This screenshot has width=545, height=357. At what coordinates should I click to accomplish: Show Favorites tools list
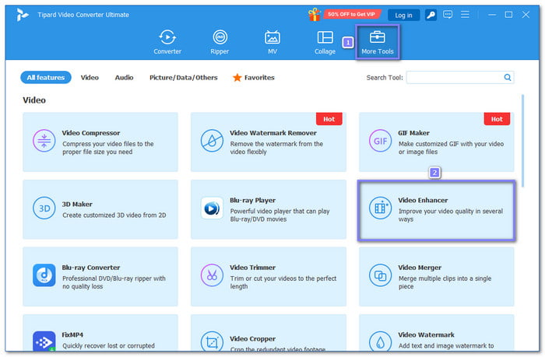pos(254,78)
